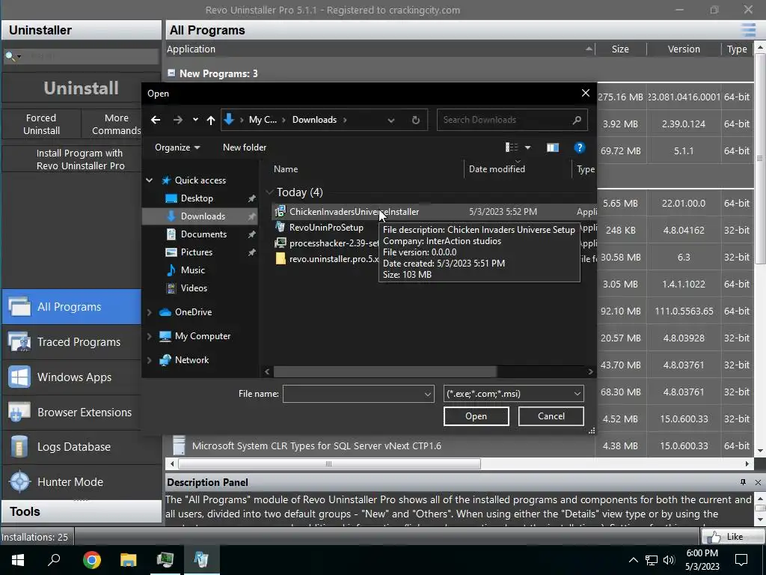Click the Open button
The height and width of the screenshot is (575, 766).
point(476,416)
